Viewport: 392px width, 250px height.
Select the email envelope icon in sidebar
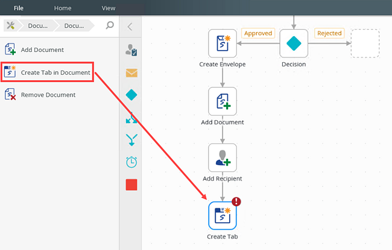131,73
